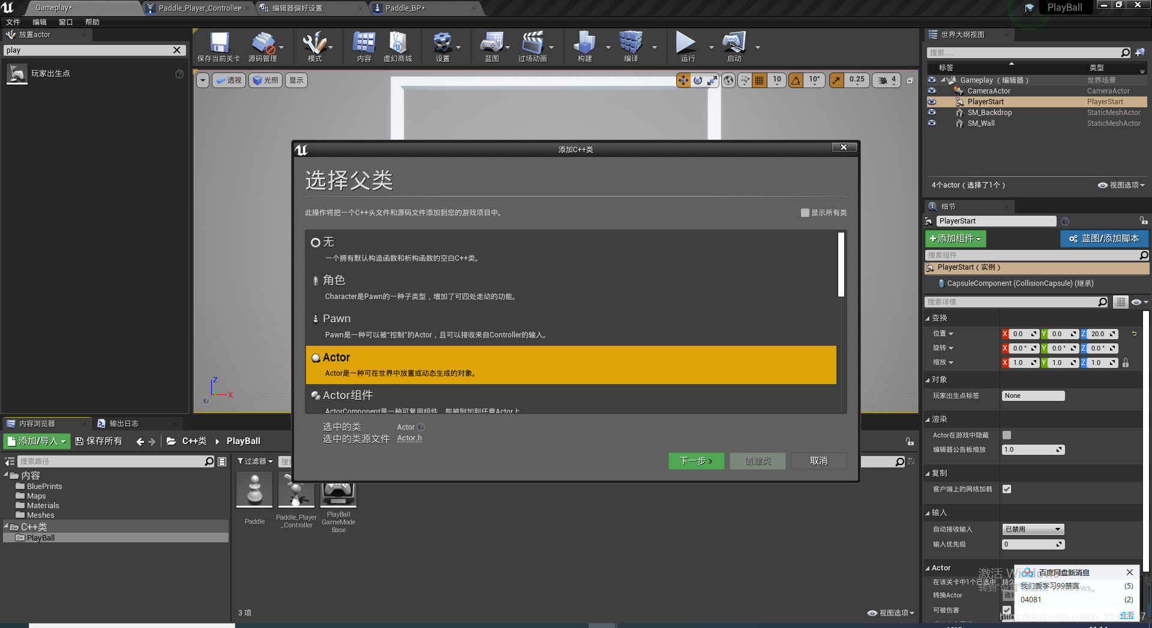
Task: Toggle Actor hidden in game checkbox
Action: click(x=1007, y=435)
